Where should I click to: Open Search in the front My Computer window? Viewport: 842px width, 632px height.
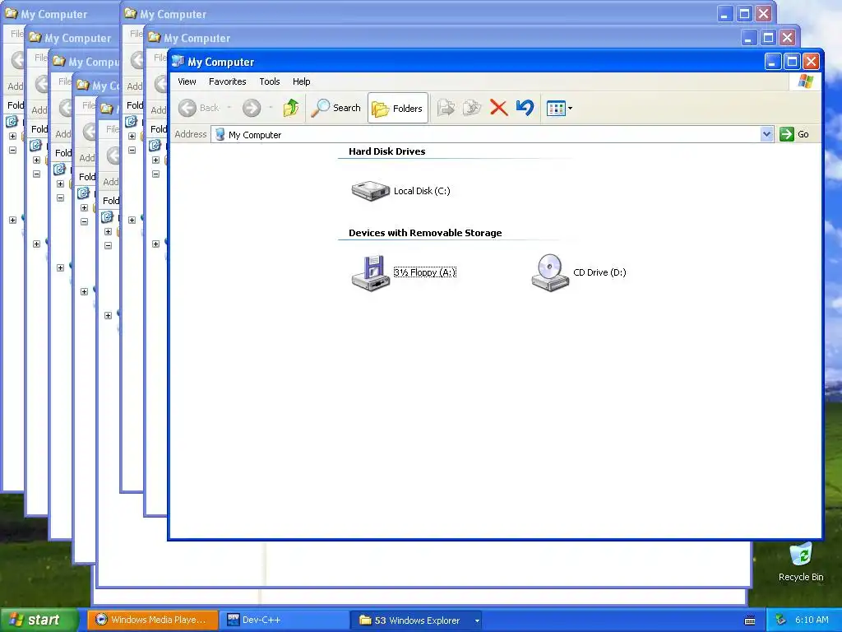336,108
